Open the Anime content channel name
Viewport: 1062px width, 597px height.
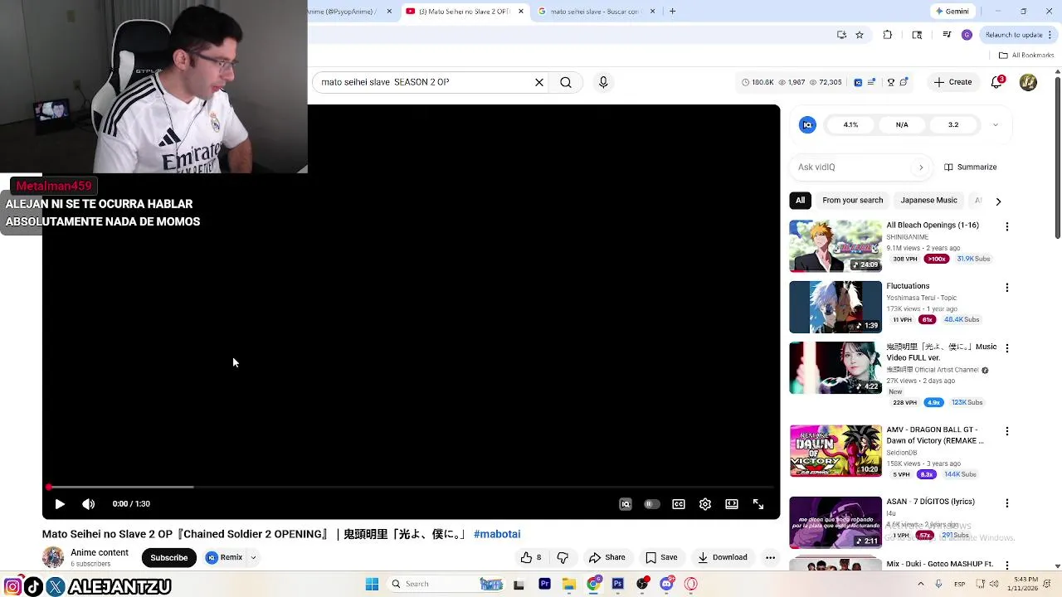(x=100, y=553)
